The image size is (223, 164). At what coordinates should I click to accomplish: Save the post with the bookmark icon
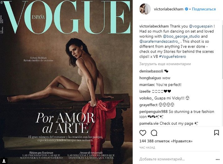[216, 133]
